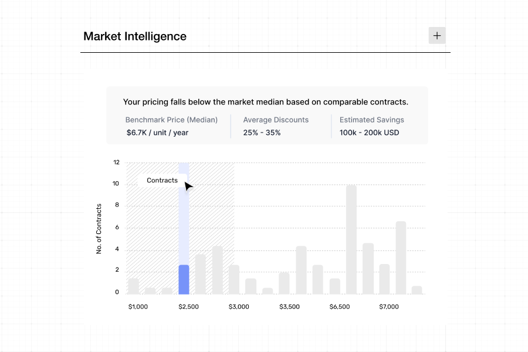Click the No. of Contracts axis title

(99, 229)
